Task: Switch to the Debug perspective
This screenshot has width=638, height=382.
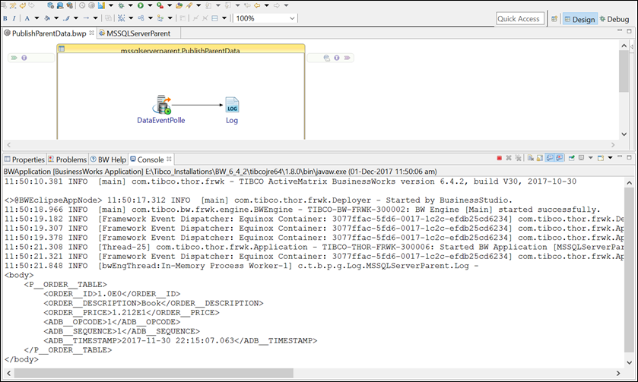Action: click(614, 19)
